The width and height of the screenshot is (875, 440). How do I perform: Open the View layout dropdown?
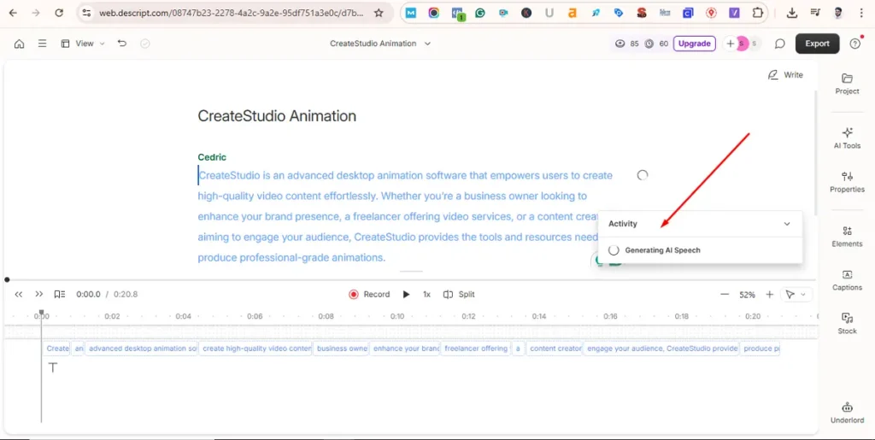point(83,44)
